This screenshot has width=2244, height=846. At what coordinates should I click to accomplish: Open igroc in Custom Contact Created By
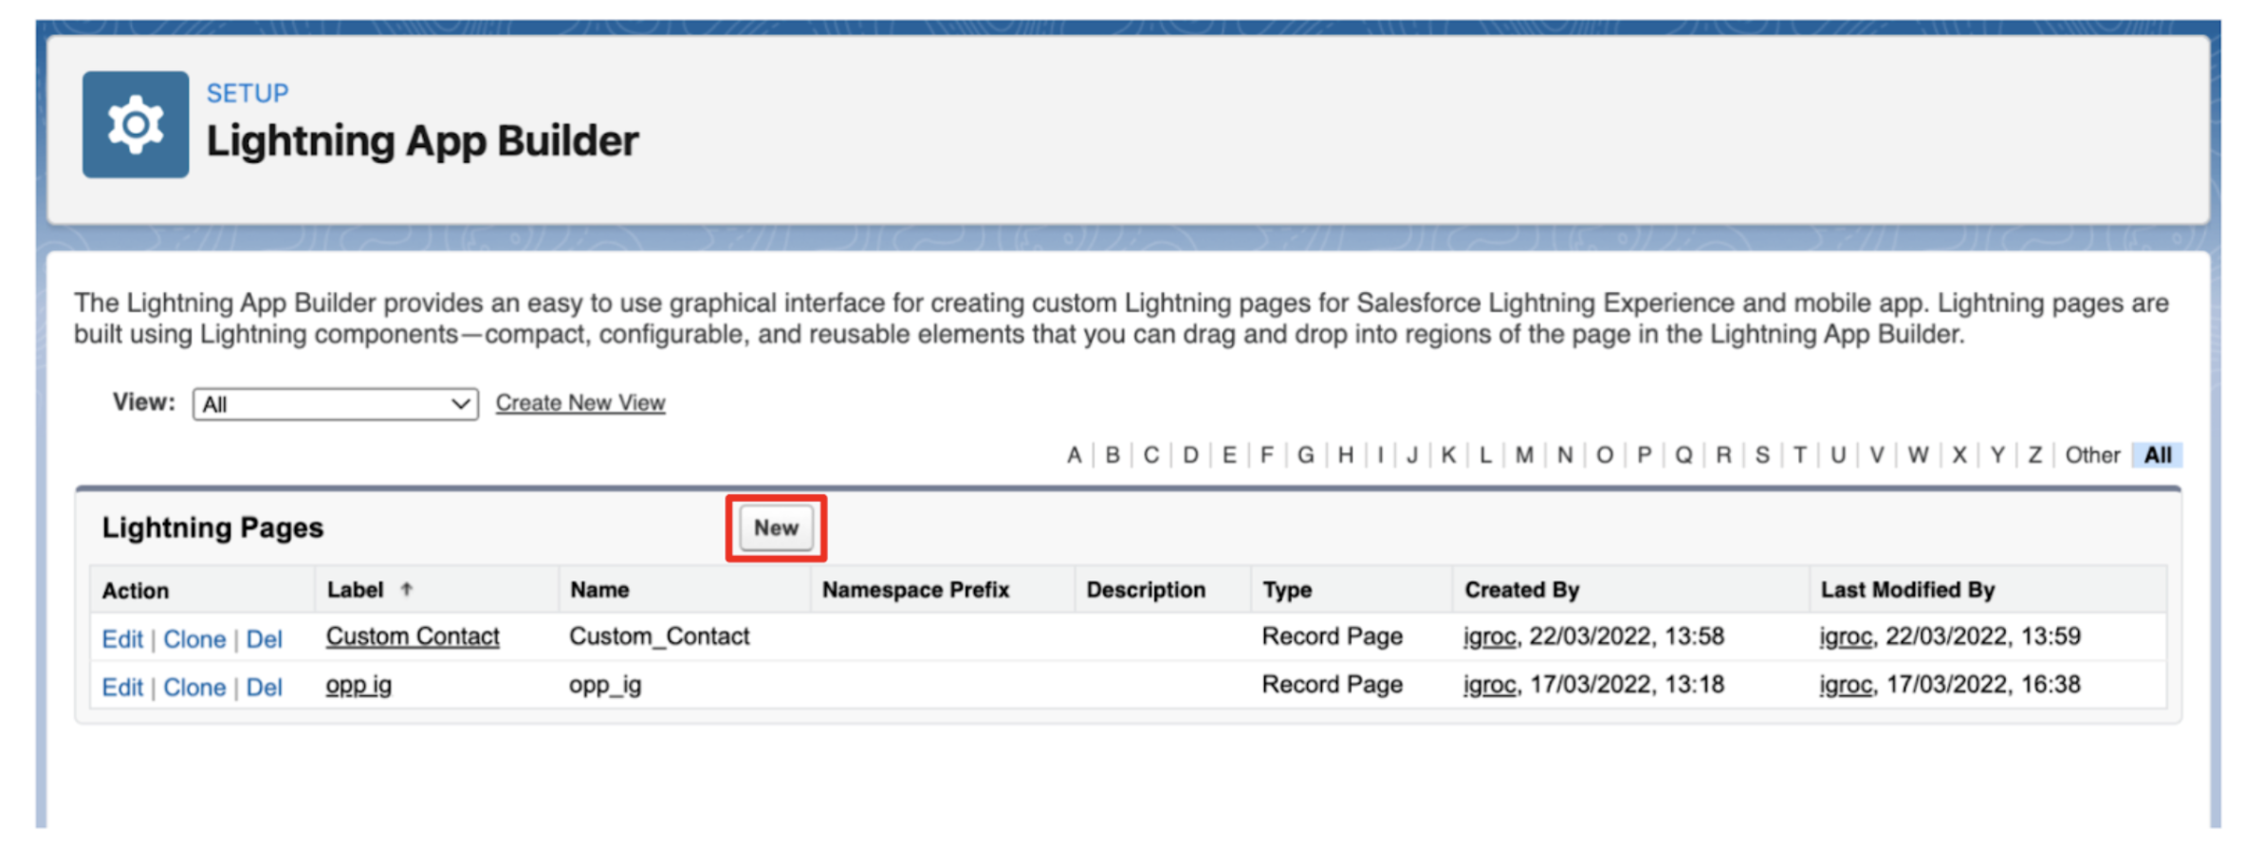tap(1489, 636)
